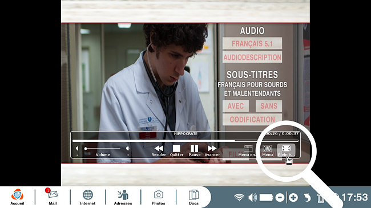Click the video progress bar
Screen dimensions: 371x208
[185, 141]
